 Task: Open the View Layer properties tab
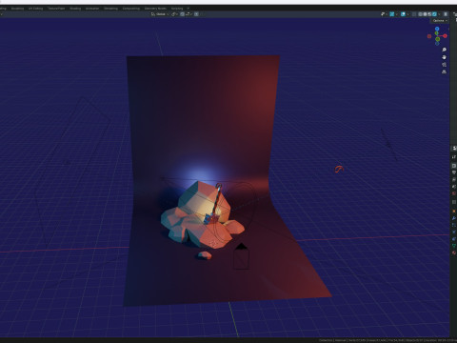pos(454,179)
